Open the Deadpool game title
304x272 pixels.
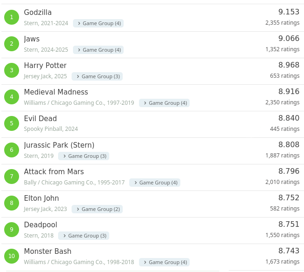[x=40, y=225]
